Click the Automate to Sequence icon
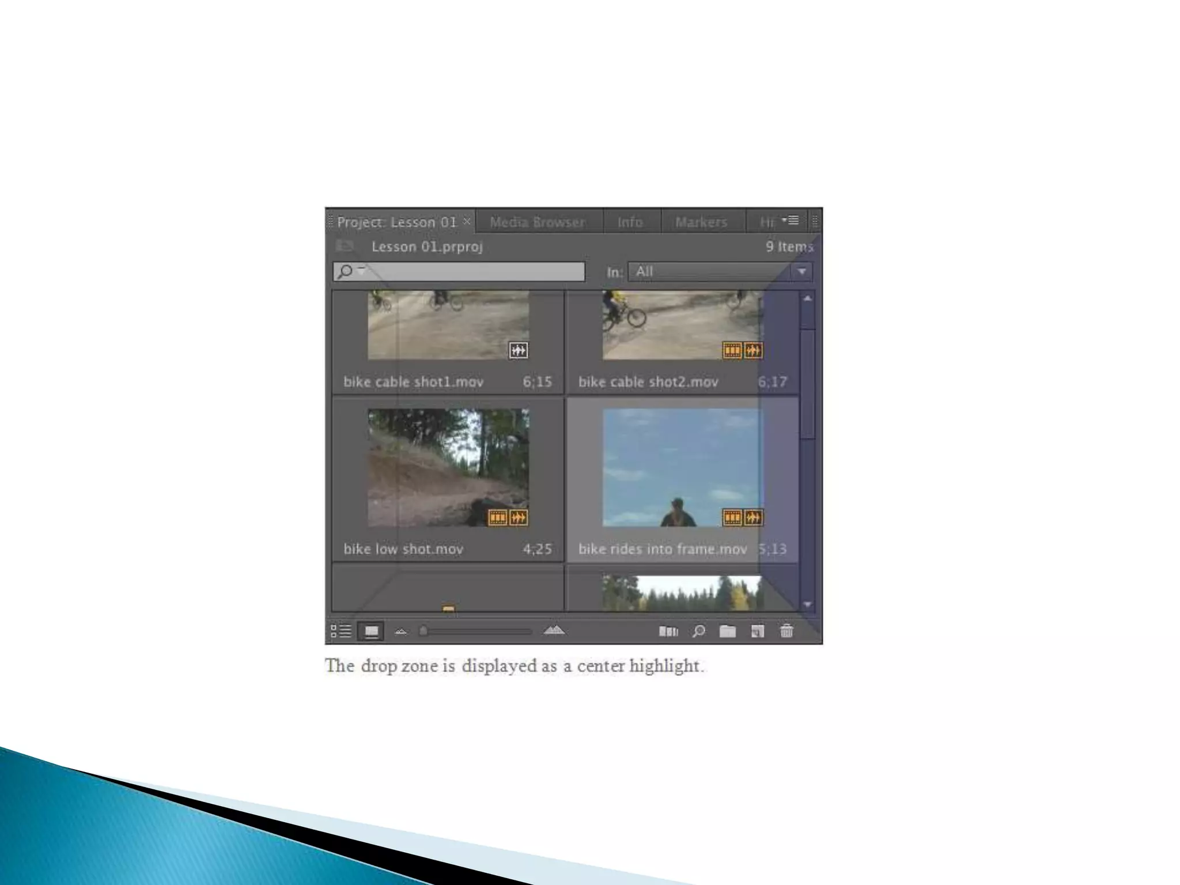The width and height of the screenshot is (1180, 885). [x=668, y=631]
